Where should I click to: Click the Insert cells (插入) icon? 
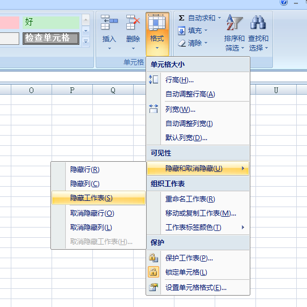click(x=109, y=22)
